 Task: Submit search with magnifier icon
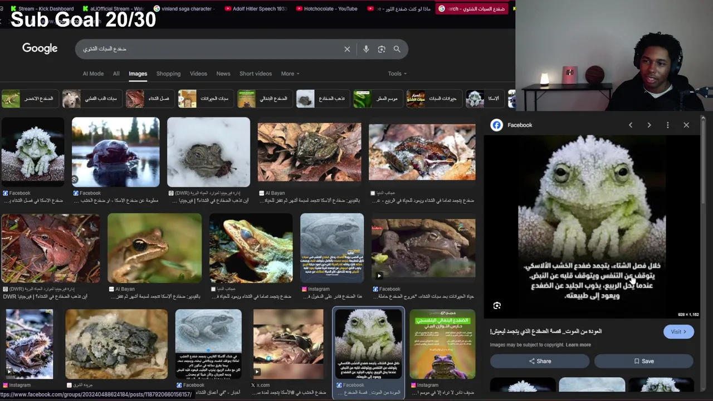pos(397,49)
